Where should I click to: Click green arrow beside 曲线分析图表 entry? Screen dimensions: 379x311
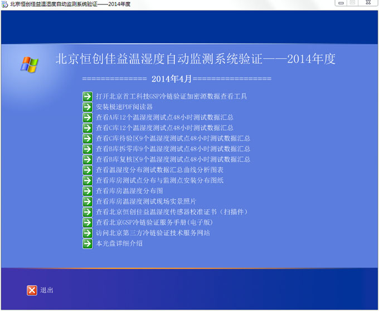[x=88, y=170]
